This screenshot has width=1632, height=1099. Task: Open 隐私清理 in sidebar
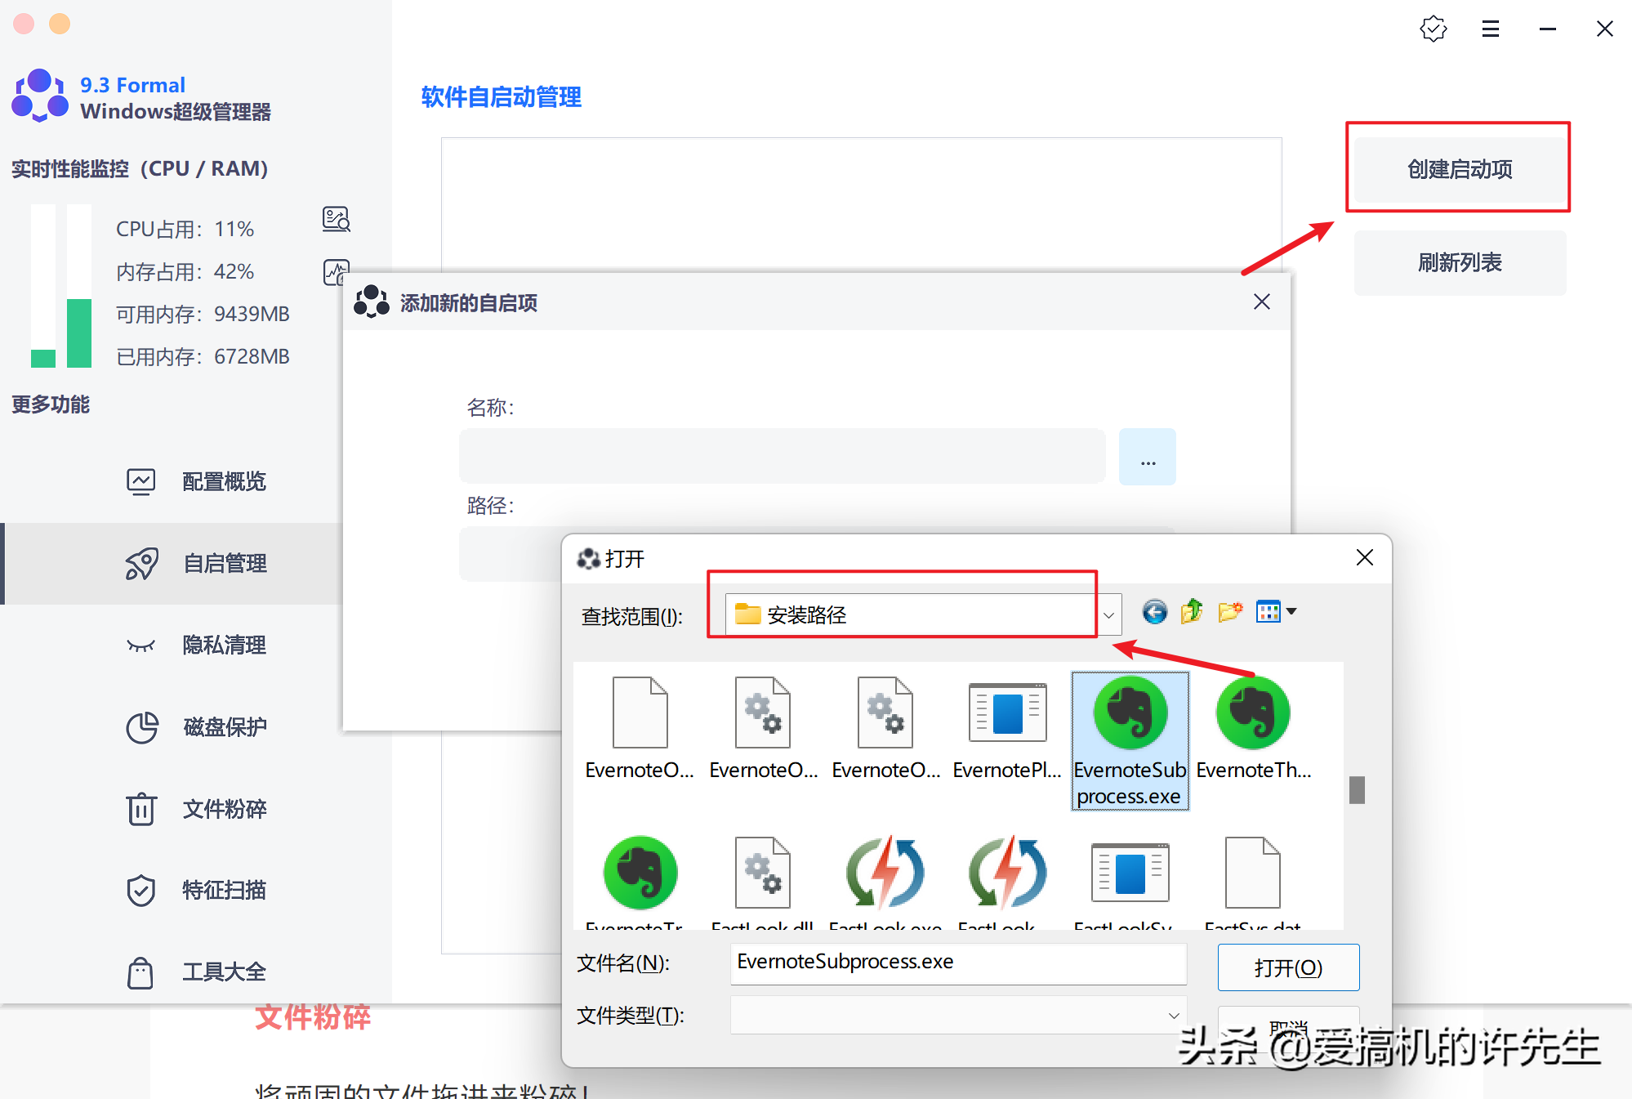(224, 645)
